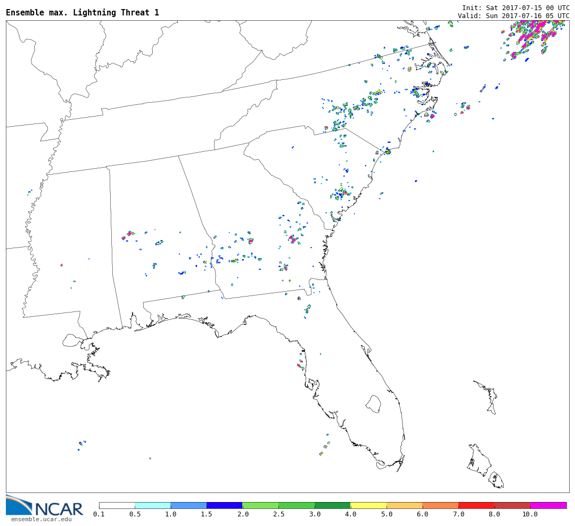Click the dark green 3.0–4.0 colorbar segment
The width and height of the screenshot is (575, 526).
coord(333,505)
